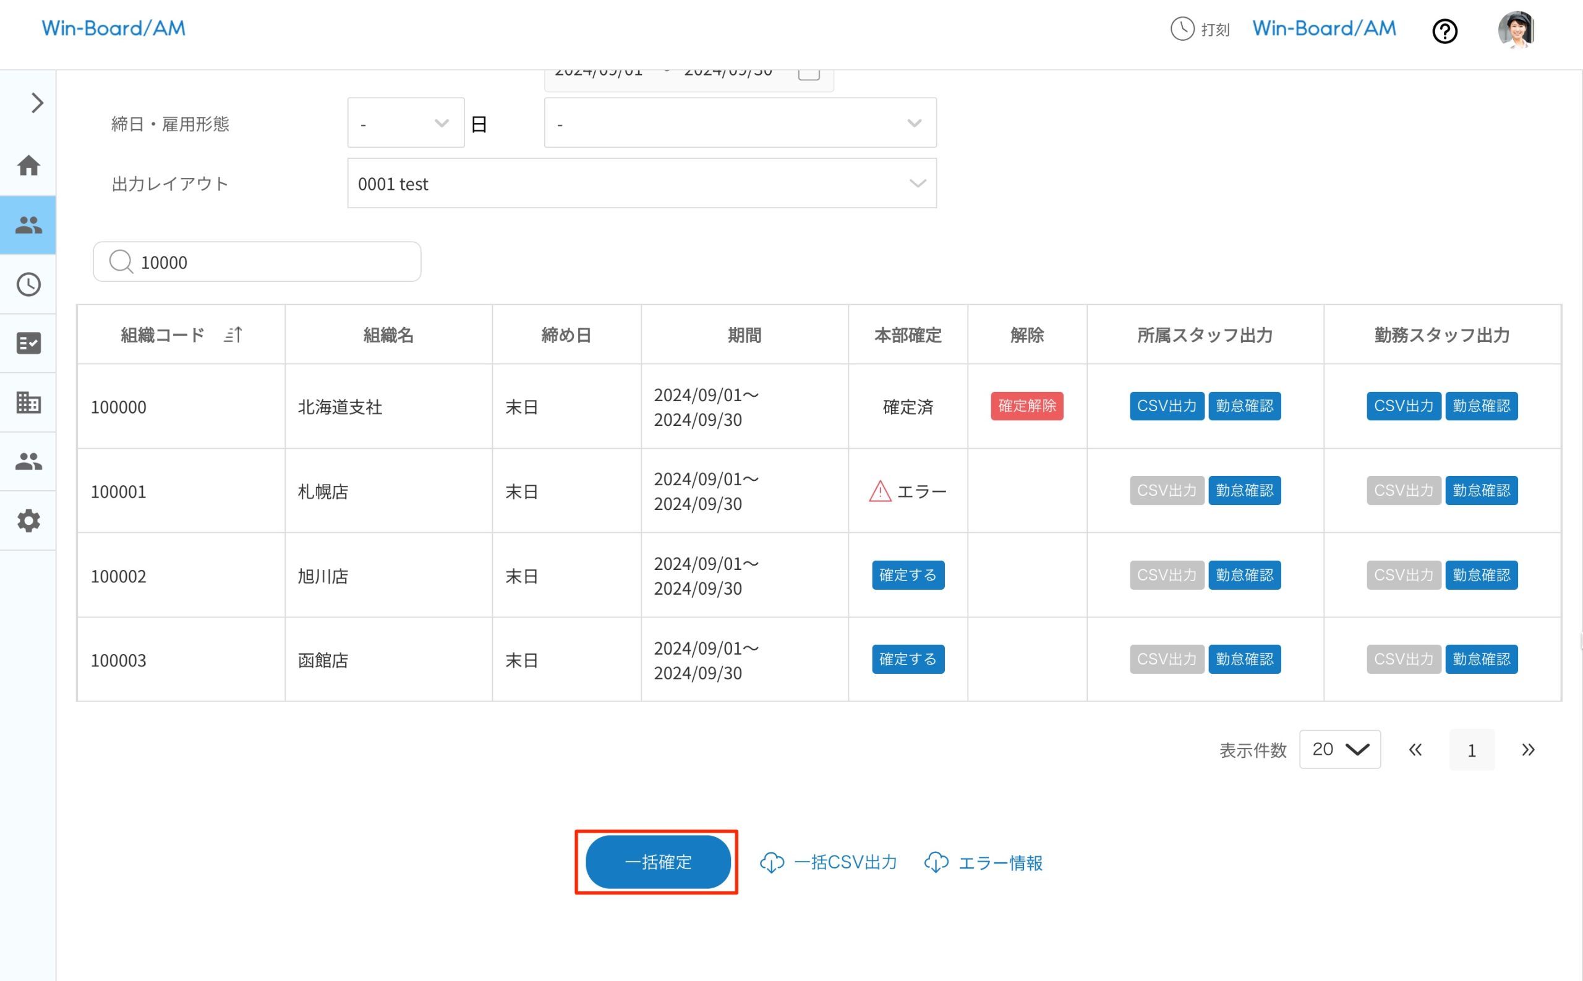Viewport: 1583px width, 981px height.
Task: Open the user profile avatar
Action: (1516, 30)
